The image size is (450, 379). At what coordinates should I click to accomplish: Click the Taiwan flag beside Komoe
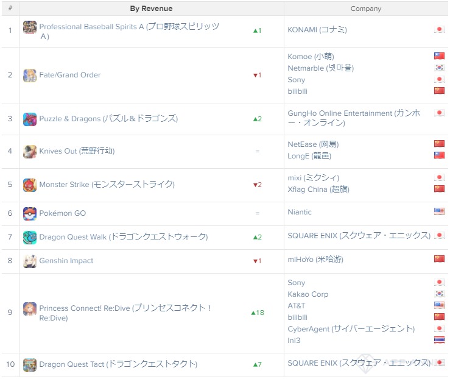tap(439, 55)
